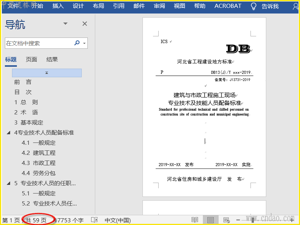Click the proofing check icon in status bar
The height and width of the screenshot is (225, 300).
pos(94,220)
